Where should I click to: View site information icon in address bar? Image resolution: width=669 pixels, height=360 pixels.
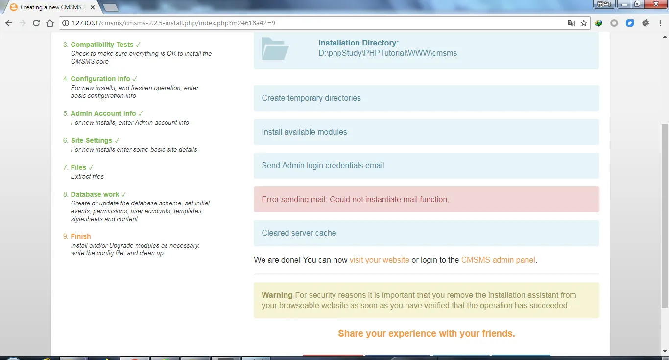66,23
